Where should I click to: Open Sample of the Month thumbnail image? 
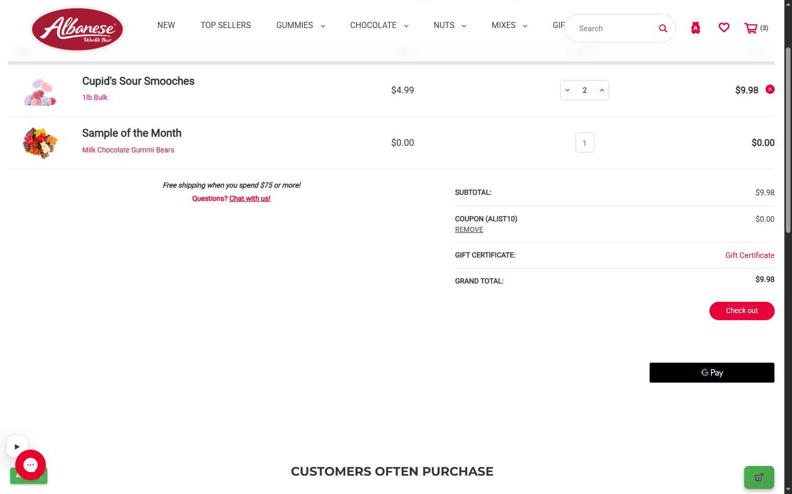pyautogui.click(x=40, y=143)
